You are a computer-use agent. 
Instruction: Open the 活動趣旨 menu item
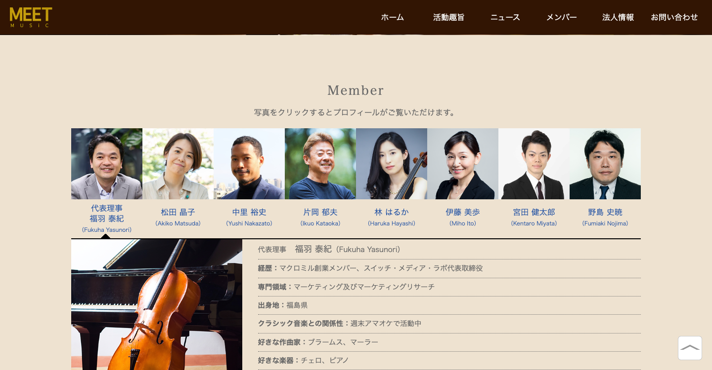449,17
